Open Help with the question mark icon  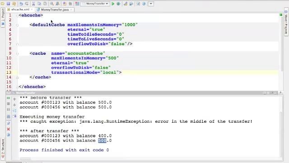point(144,4)
